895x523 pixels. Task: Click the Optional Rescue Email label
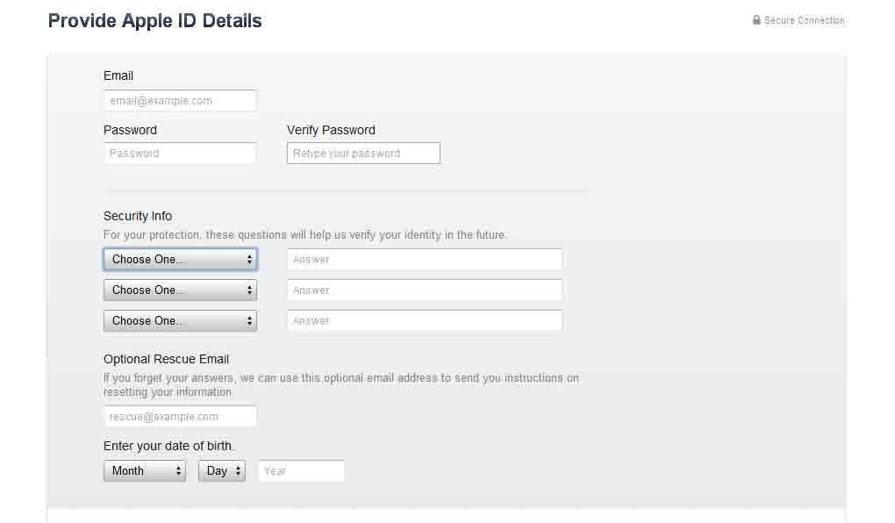point(166,359)
